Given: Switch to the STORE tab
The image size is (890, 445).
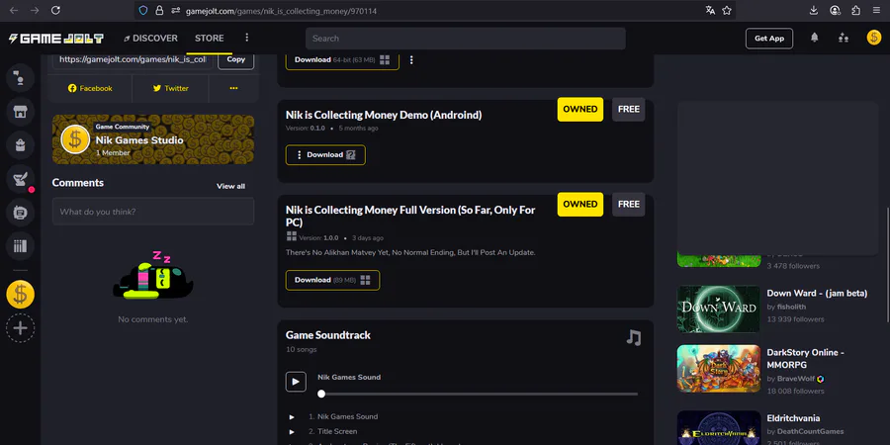Looking at the screenshot, I should click(x=210, y=38).
